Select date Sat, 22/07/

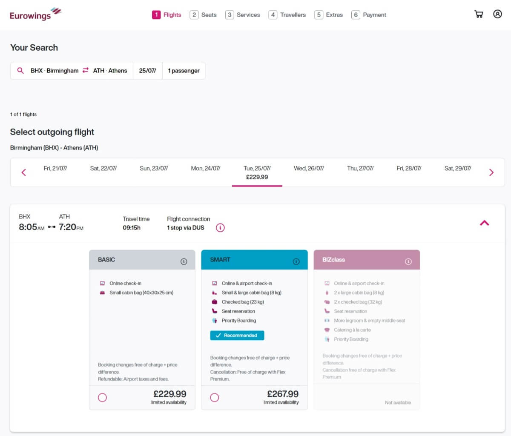point(103,168)
